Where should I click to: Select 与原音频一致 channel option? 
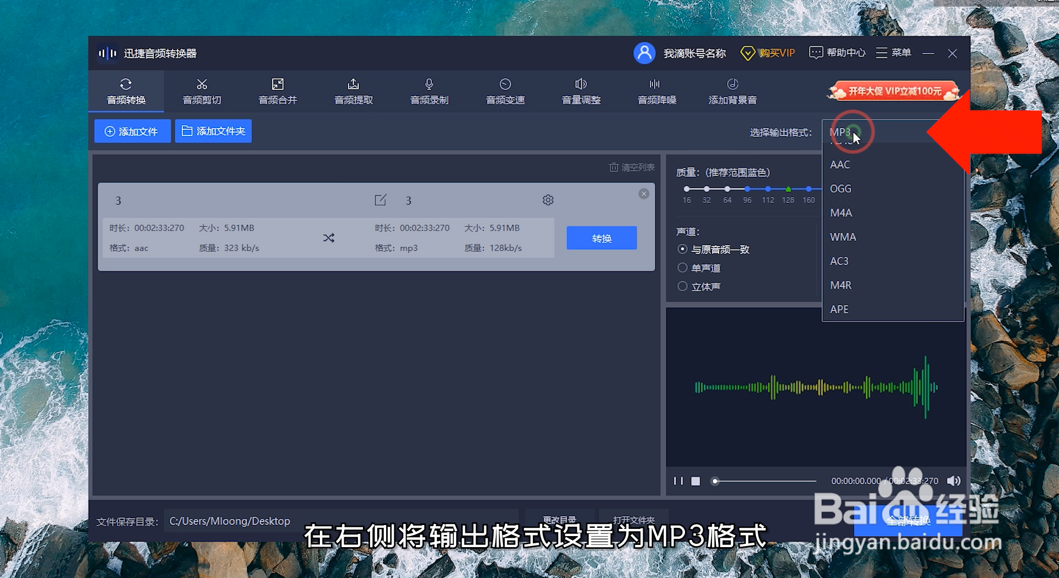point(713,249)
